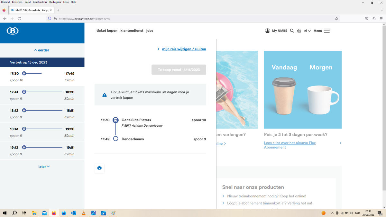Bookmark page with star icon
The image size is (386, 217).
[x=336, y=19]
